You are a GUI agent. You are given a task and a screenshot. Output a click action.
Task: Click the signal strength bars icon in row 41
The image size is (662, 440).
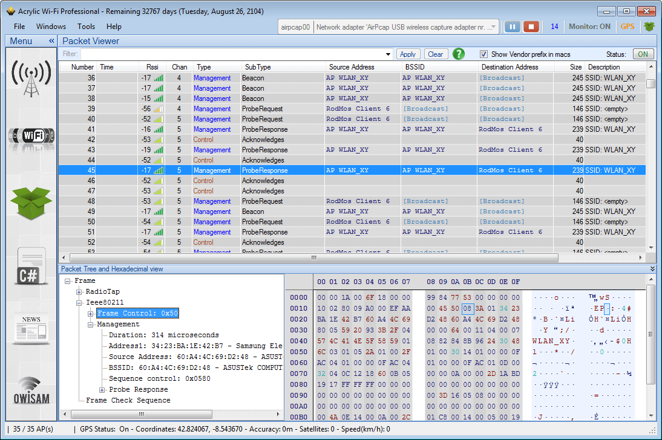pos(159,129)
